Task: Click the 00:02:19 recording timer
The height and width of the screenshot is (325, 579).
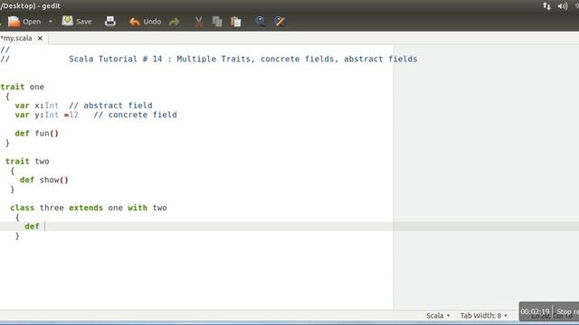Action: (x=535, y=311)
